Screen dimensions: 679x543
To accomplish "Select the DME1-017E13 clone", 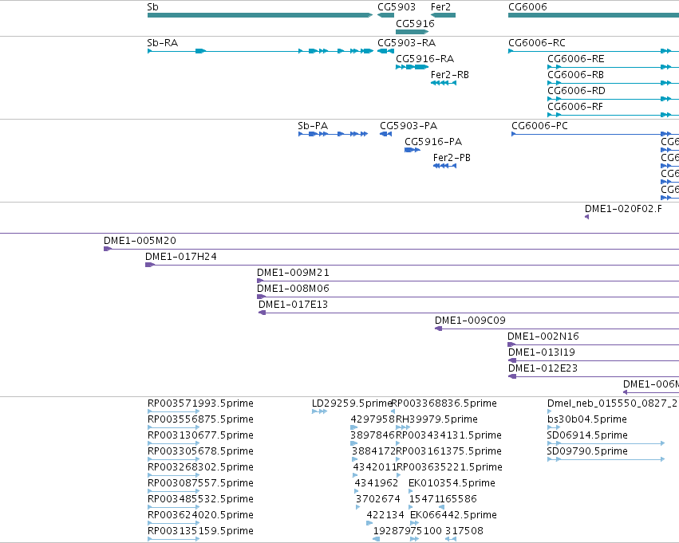I will coord(468,313).
